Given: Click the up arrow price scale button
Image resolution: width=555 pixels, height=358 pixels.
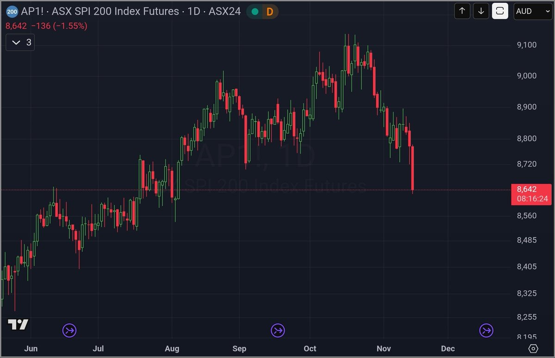Looking at the screenshot, I should click(x=462, y=11).
